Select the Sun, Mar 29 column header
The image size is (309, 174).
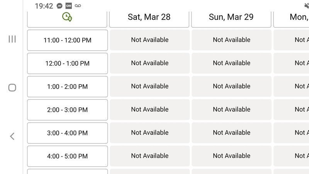click(x=231, y=17)
